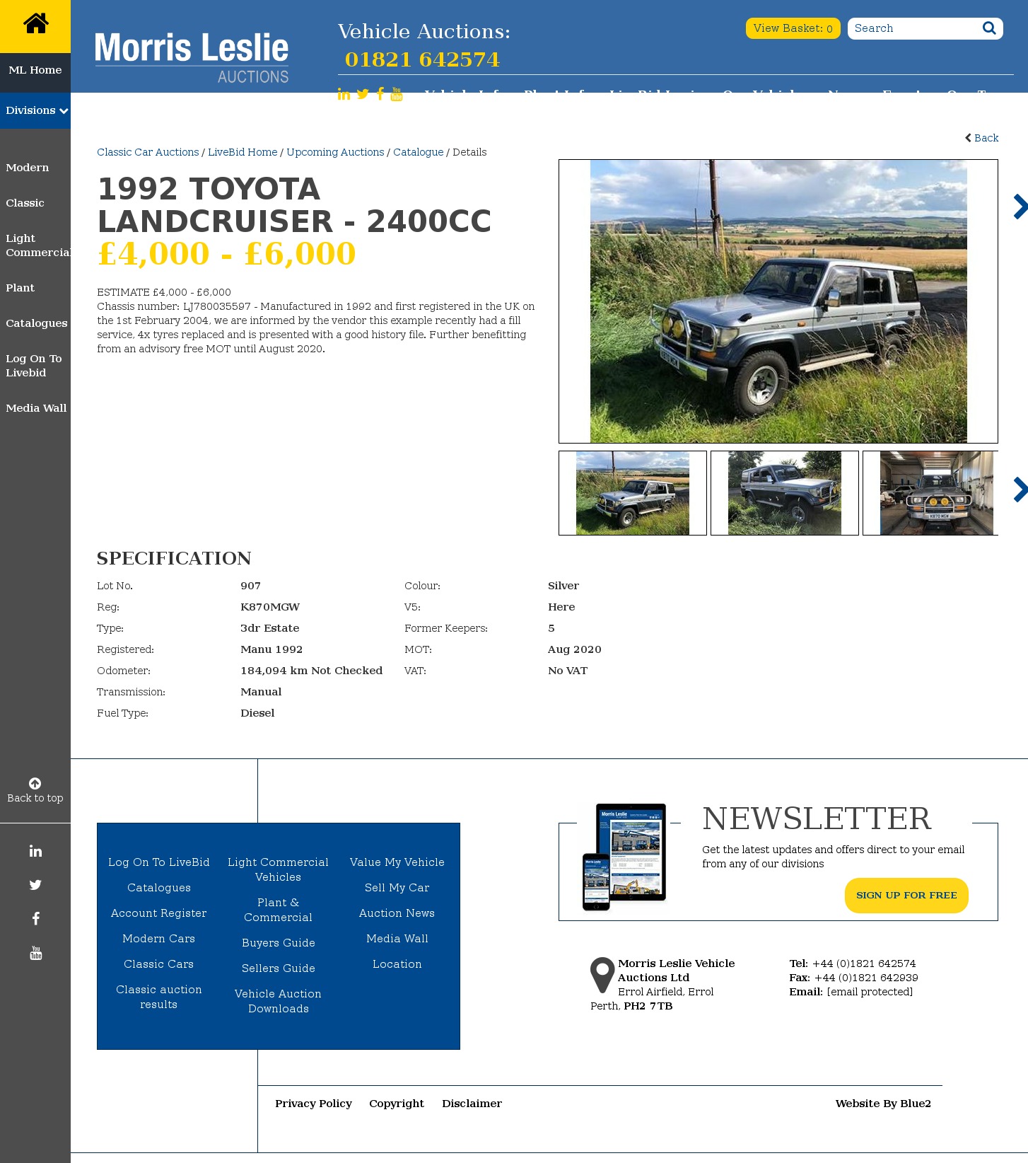
Task: Open the Plant sidebar section
Action: [x=20, y=288]
